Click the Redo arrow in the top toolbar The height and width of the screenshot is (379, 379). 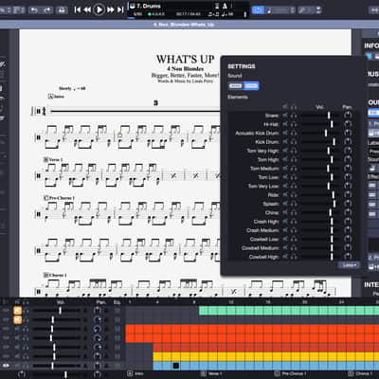[x=47, y=10]
